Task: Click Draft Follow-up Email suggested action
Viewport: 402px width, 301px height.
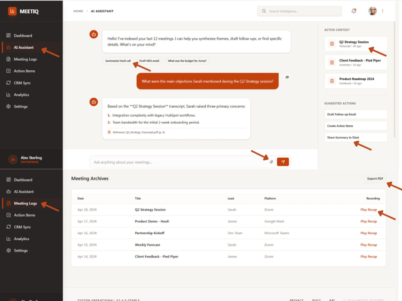Action: click(356, 115)
